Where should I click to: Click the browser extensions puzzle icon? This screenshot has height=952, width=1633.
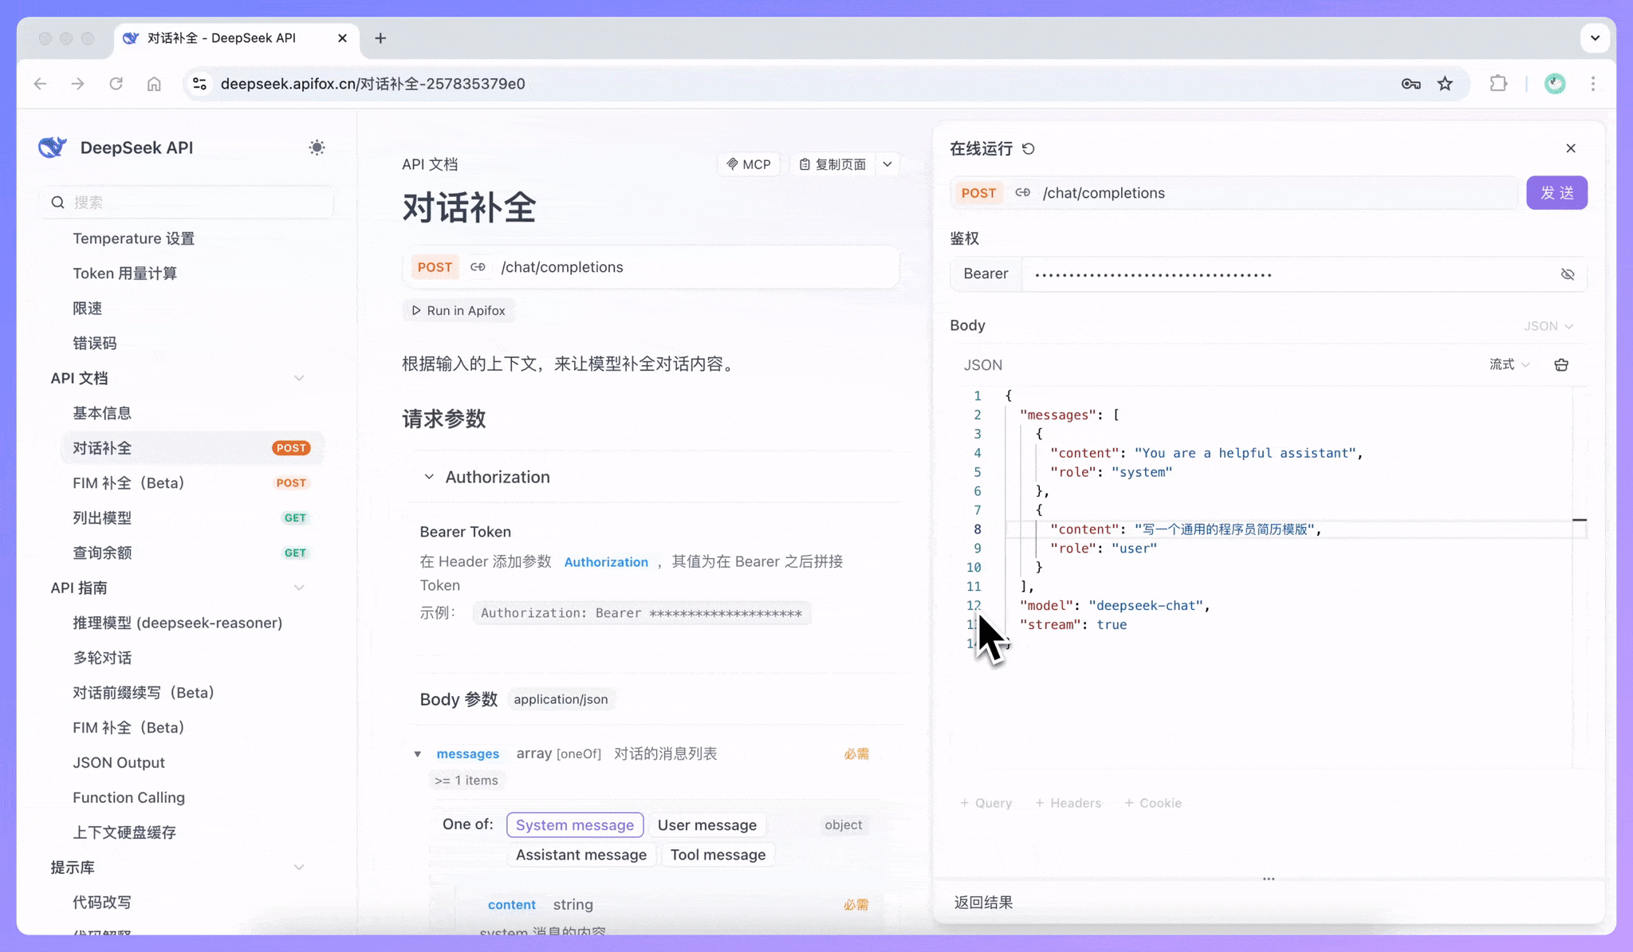1498,84
